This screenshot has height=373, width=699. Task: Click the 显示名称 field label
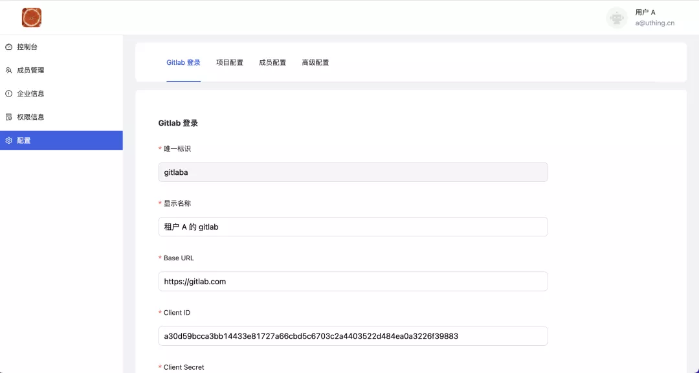click(177, 203)
